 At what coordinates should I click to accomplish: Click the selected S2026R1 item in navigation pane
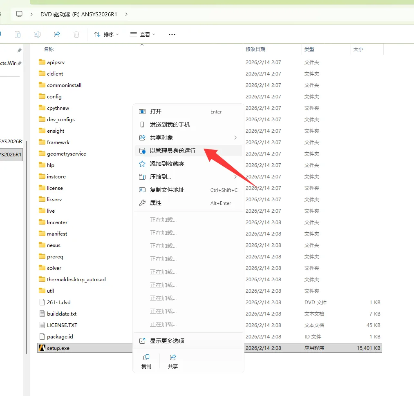coord(11,155)
